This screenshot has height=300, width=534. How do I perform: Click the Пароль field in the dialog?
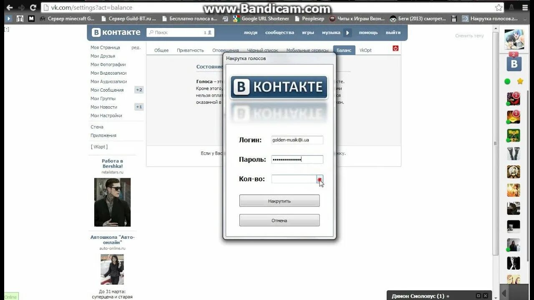[297, 159]
